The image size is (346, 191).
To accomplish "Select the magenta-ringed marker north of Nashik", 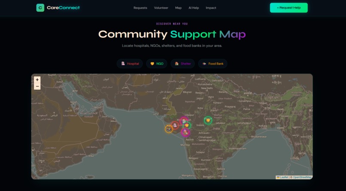I will (x=185, y=132).
